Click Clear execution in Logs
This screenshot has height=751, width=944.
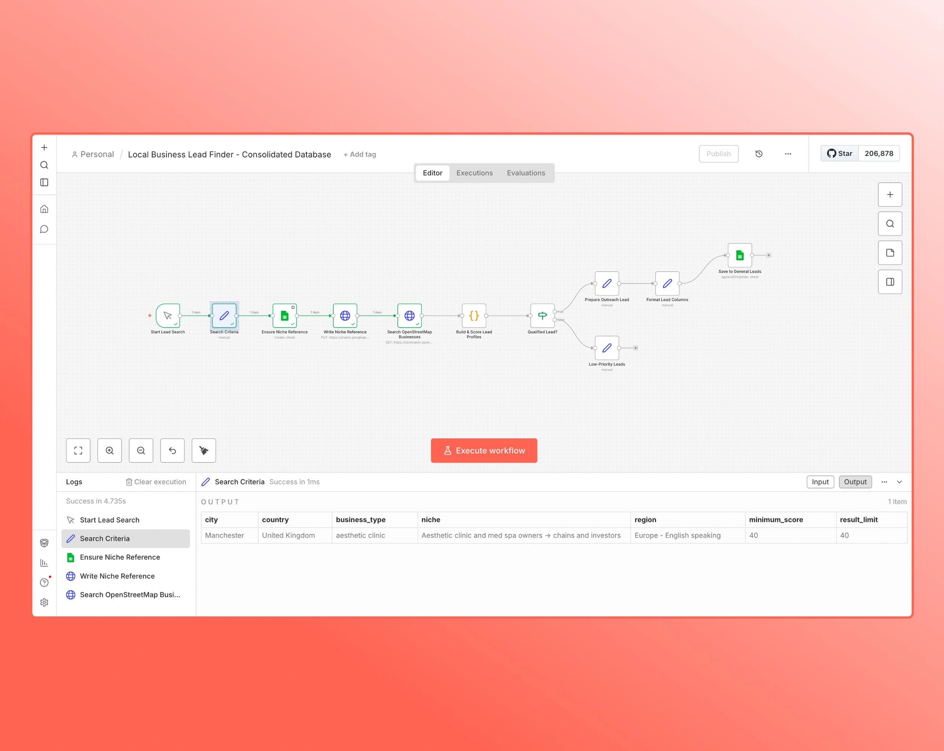pyautogui.click(x=156, y=482)
